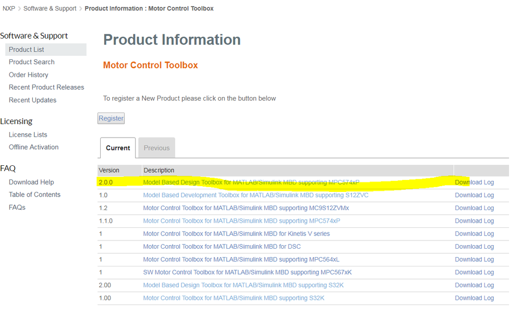Open License Lists under Licensing
The image size is (521, 316).
click(x=28, y=135)
